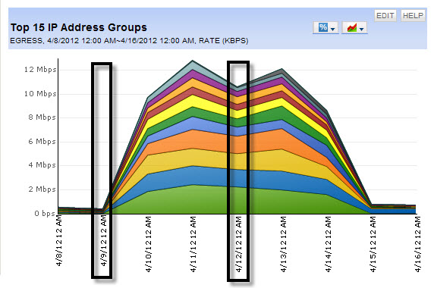Click the 4 Mbps axis label
This screenshot has height=288, width=434.
[42, 165]
